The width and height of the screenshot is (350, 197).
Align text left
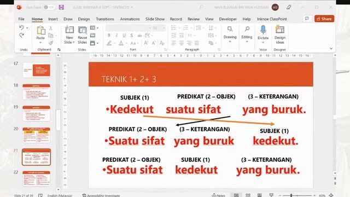(x=174, y=43)
